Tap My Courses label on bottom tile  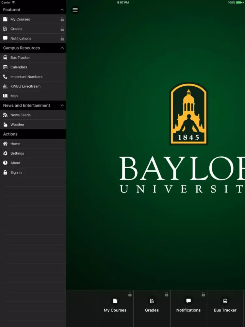tap(115, 310)
